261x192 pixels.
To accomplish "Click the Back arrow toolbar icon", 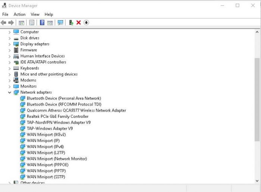I will point(3,23).
